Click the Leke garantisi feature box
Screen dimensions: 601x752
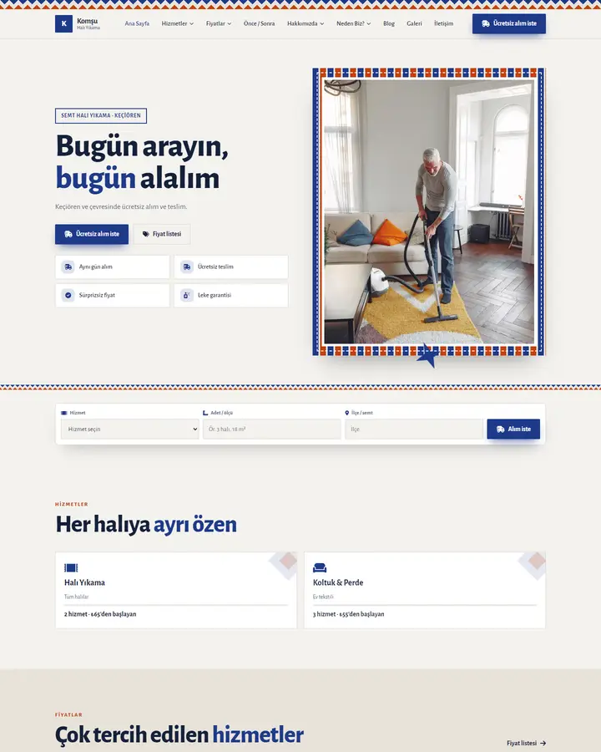[x=231, y=296]
